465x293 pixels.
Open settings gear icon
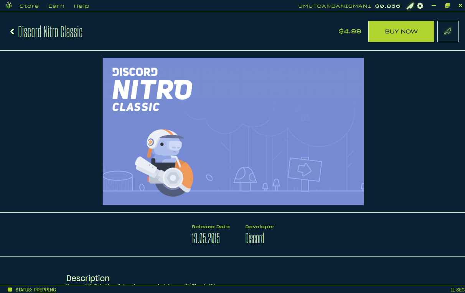click(x=420, y=6)
